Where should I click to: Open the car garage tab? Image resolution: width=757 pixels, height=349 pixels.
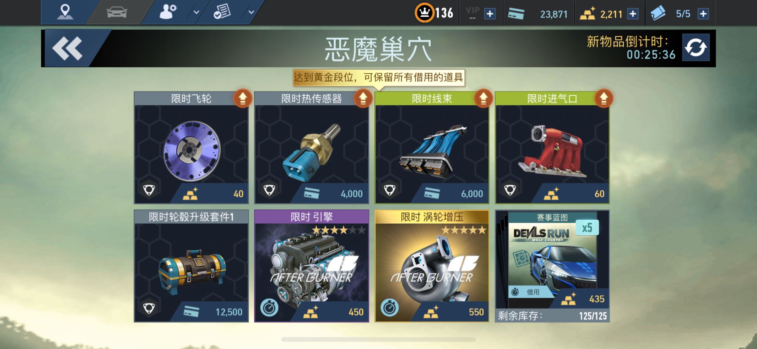117,12
